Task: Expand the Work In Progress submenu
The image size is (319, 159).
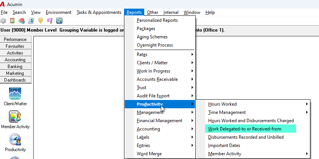Action: pyautogui.click(x=160, y=71)
